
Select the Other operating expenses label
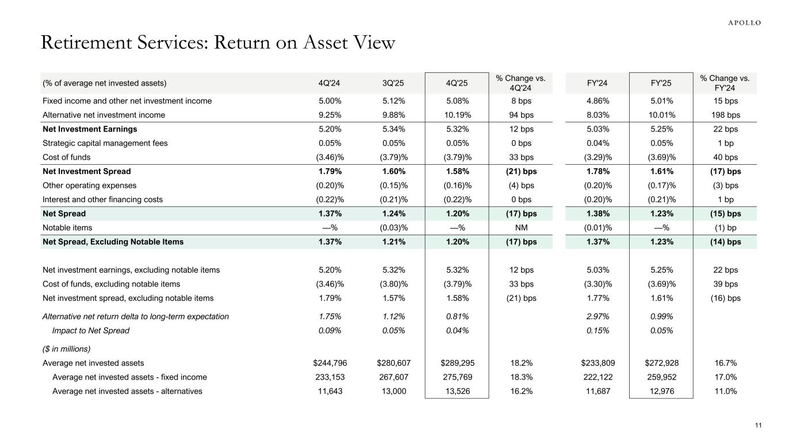click(x=85, y=185)
